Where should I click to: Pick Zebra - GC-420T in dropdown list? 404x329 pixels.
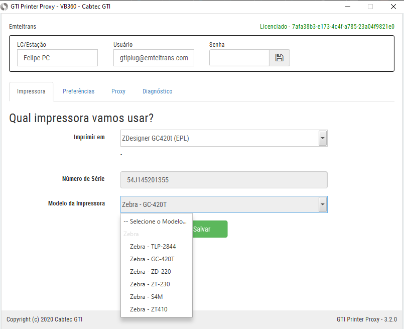click(157, 259)
